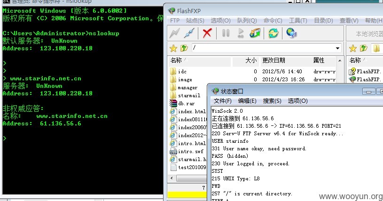Click the local pane favorites star icon

coord(353,48)
